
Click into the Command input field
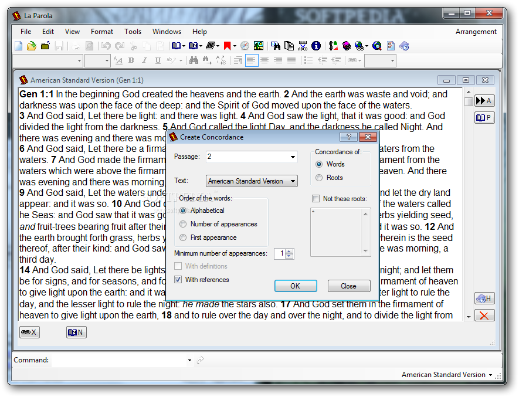119,360
